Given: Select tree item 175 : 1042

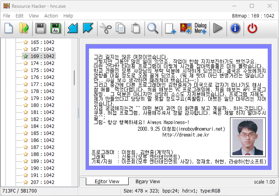Looking at the screenshot, I should pos(42,70).
